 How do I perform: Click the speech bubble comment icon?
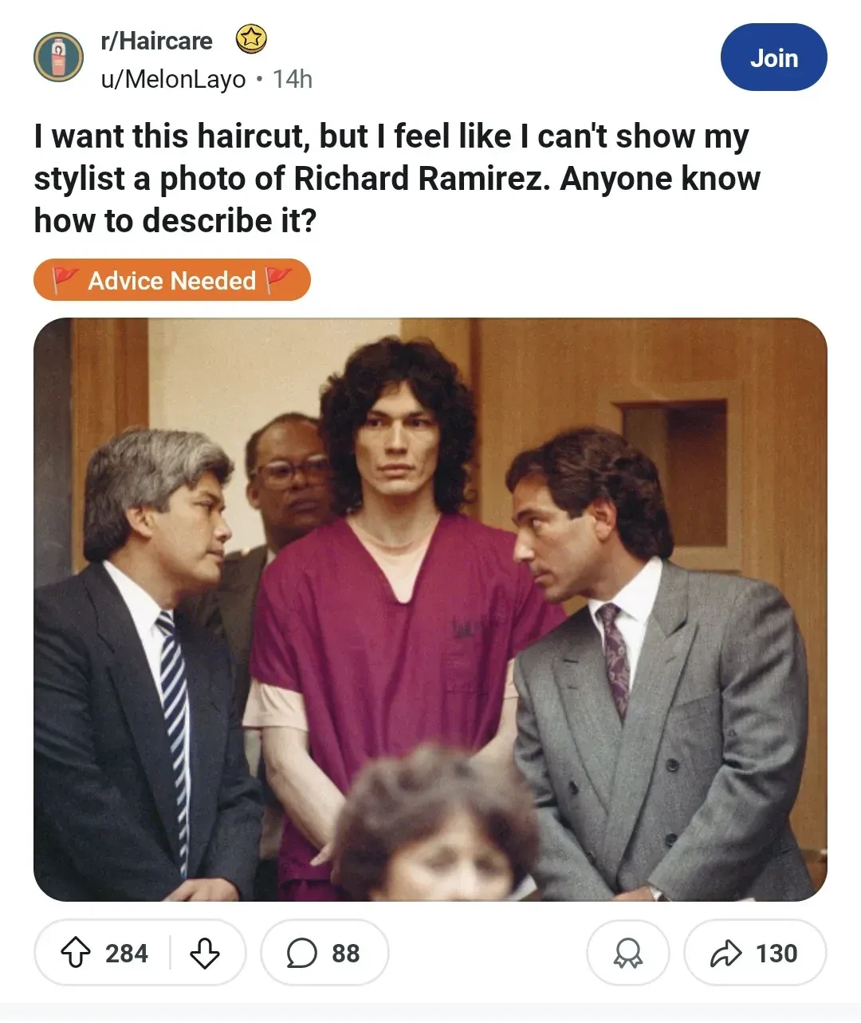coord(301,953)
